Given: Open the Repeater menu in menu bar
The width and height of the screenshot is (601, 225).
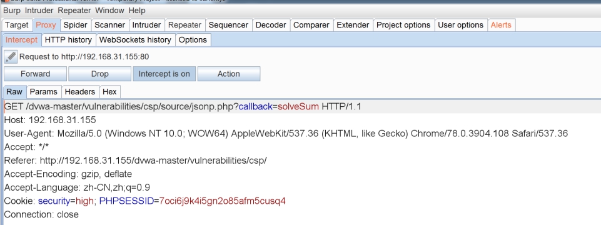Looking at the screenshot, I should [74, 11].
